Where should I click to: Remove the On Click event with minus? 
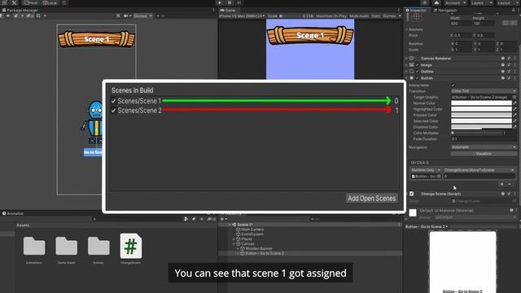(x=510, y=184)
